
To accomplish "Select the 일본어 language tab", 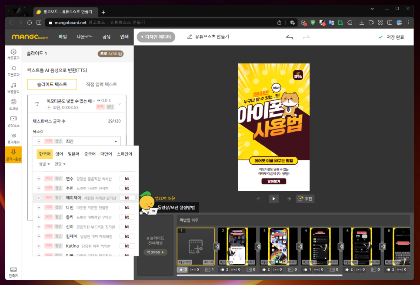I will [x=73, y=154].
